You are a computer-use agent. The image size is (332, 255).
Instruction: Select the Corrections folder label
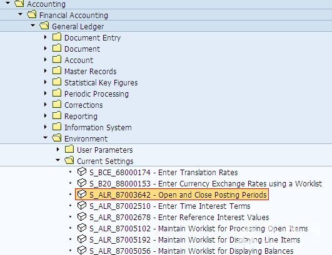point(84,105)
